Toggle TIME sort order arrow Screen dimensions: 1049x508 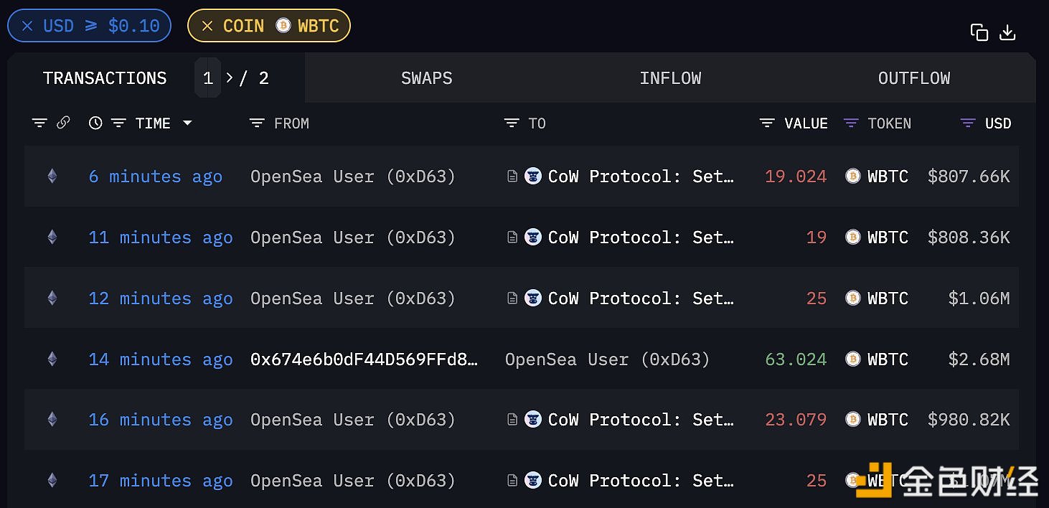click(187, 123)
